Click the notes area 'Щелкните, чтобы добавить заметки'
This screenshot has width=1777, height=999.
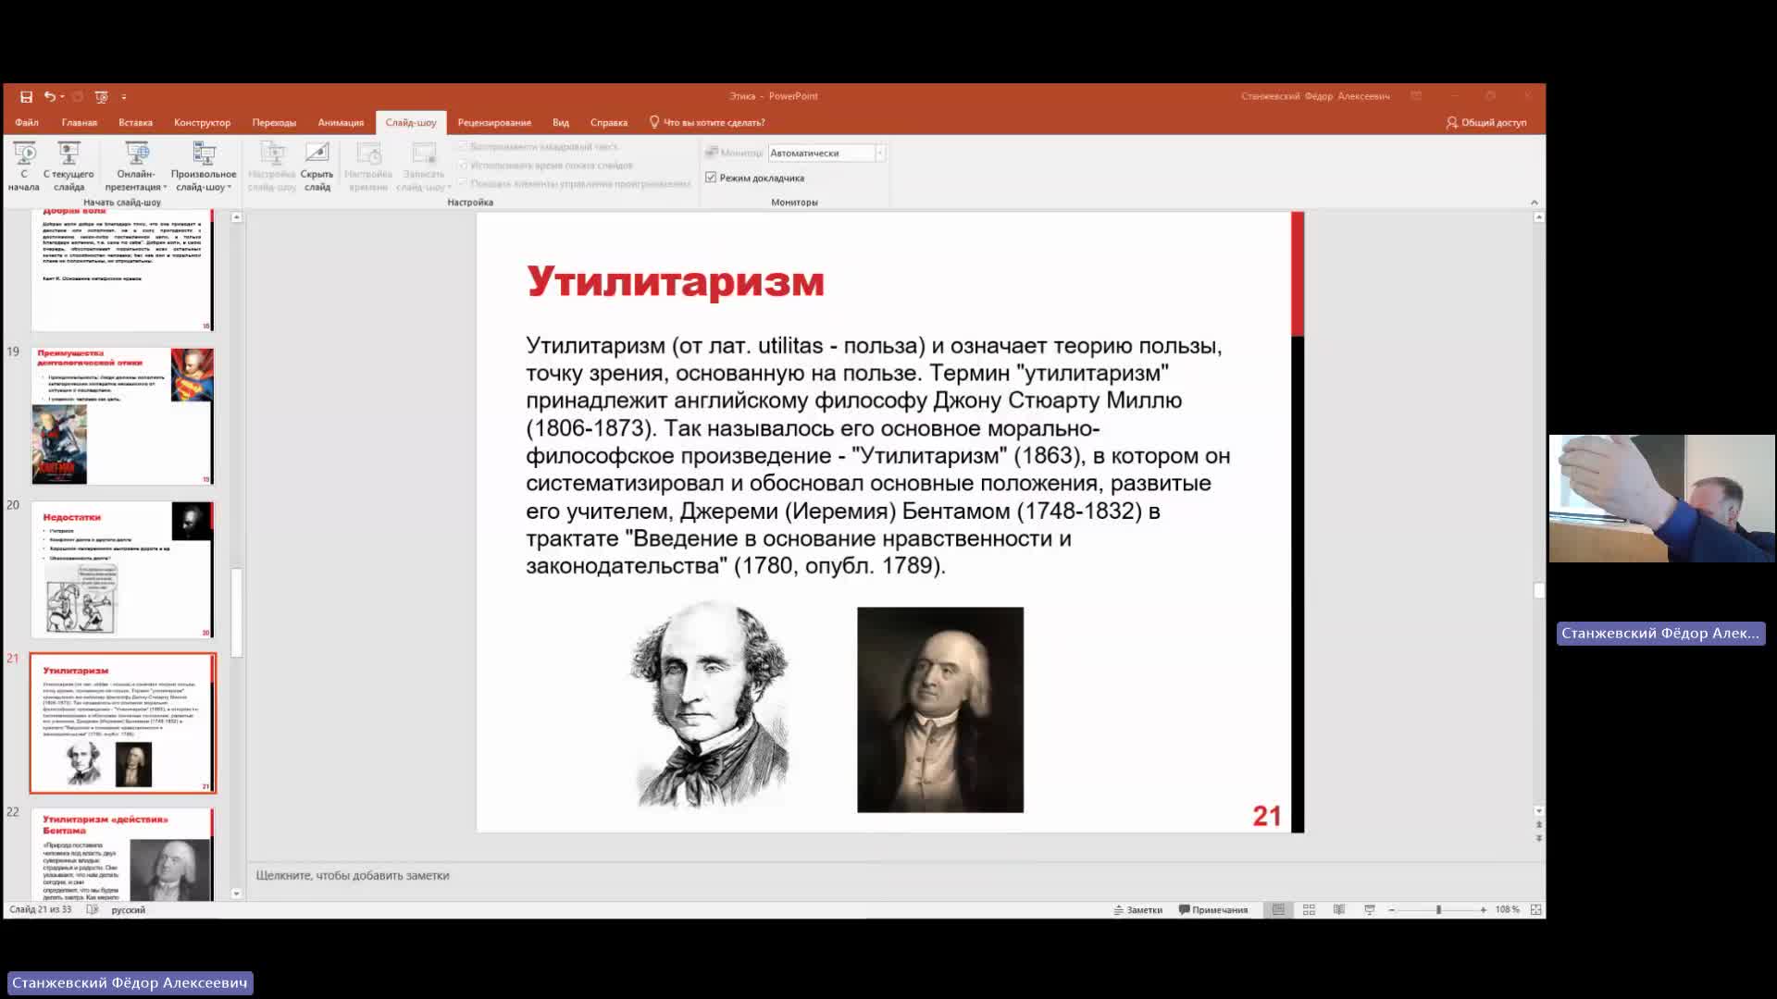tap(353, 875)
